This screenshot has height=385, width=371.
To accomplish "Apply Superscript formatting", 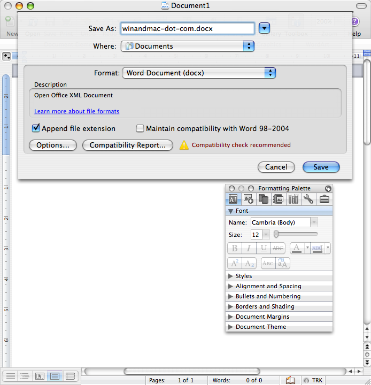I will (x=235, y=263).
